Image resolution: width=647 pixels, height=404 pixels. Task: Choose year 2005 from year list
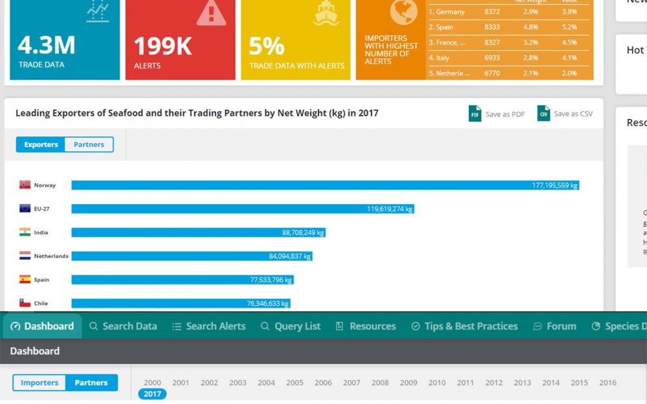[294, 383]
